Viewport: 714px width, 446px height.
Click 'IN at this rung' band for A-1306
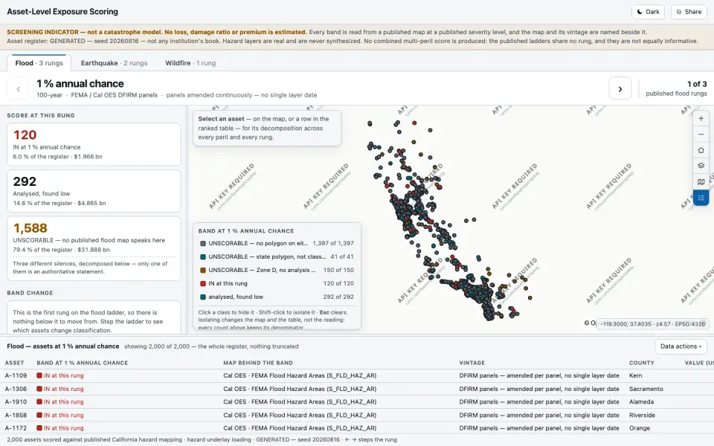[x=60, y=389]
